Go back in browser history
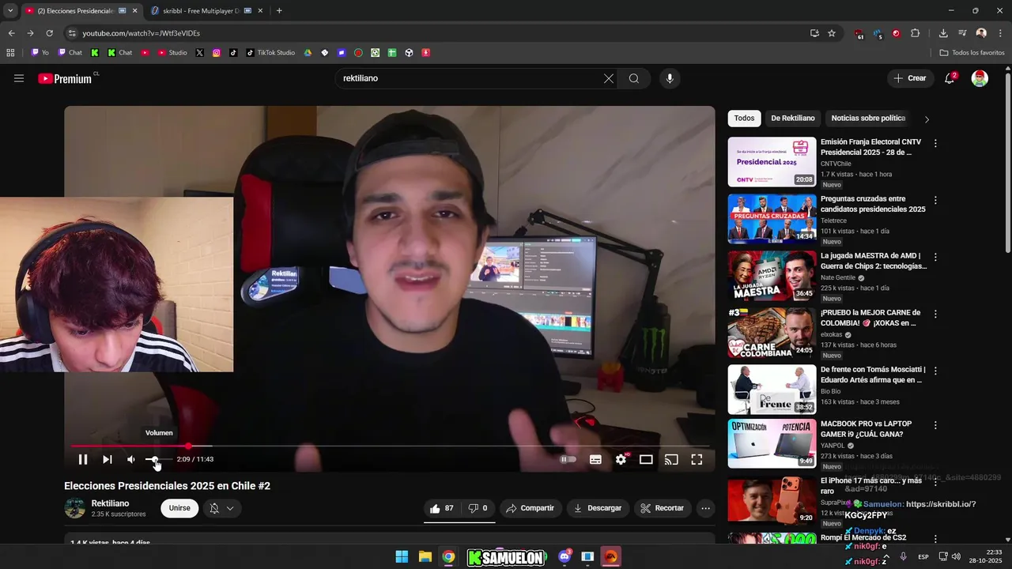 point(11,33)
